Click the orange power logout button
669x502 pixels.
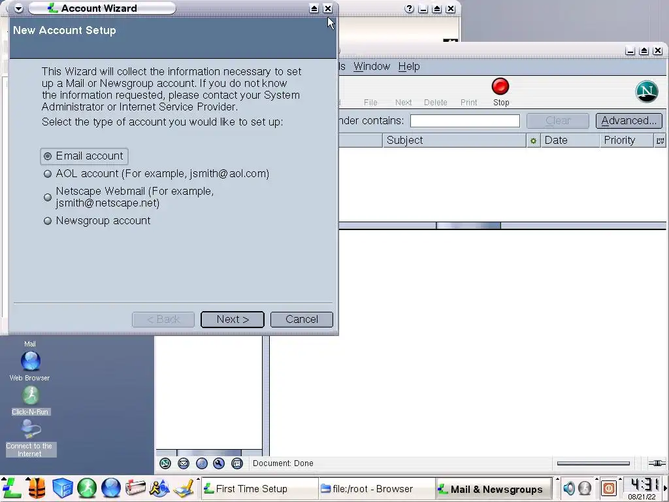[609, 488]
